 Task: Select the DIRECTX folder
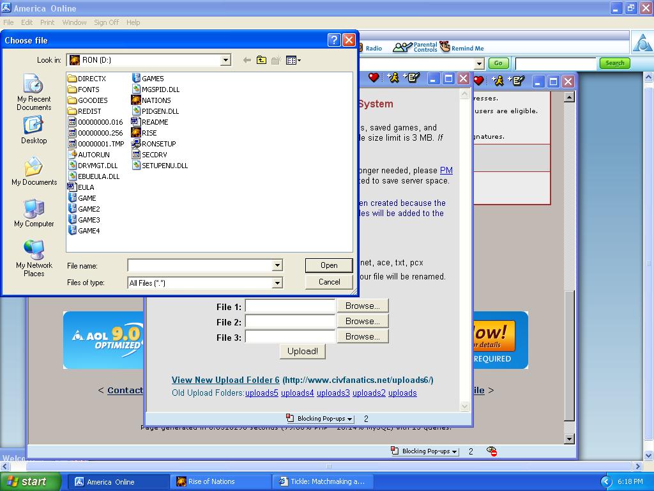87,79
